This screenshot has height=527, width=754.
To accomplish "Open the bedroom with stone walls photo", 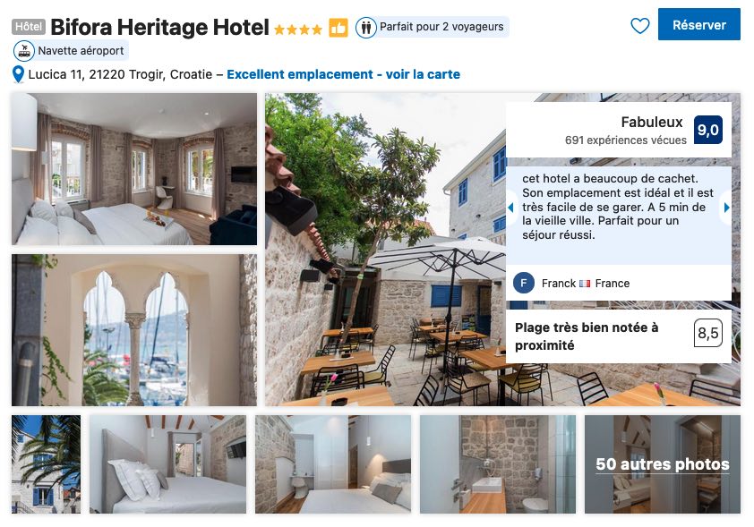I will 134,169.
